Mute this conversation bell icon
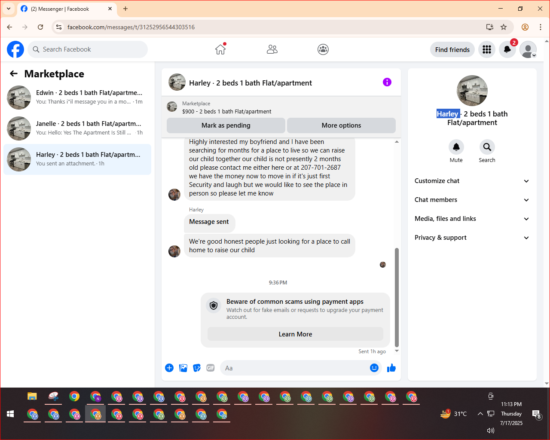The width and height of the screenshot is (550, 440). pyautogui.click(x=456, y=147)
